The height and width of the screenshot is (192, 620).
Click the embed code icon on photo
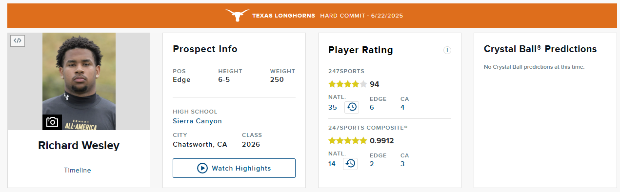point(18,40)
